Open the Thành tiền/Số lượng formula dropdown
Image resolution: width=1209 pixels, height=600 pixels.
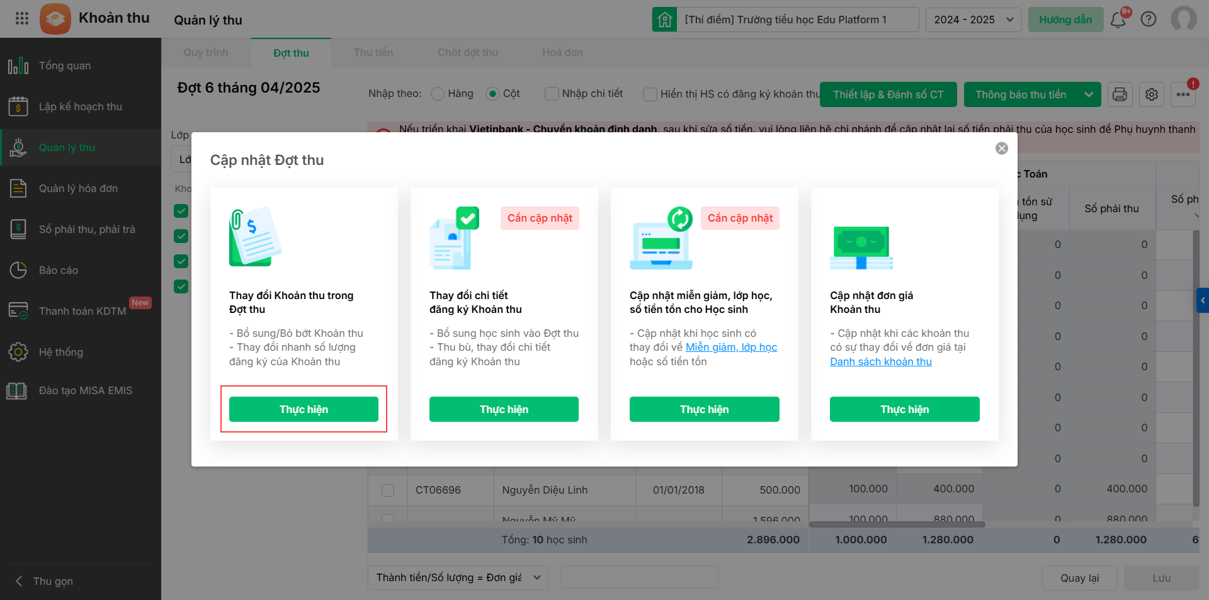click(458, 577)
